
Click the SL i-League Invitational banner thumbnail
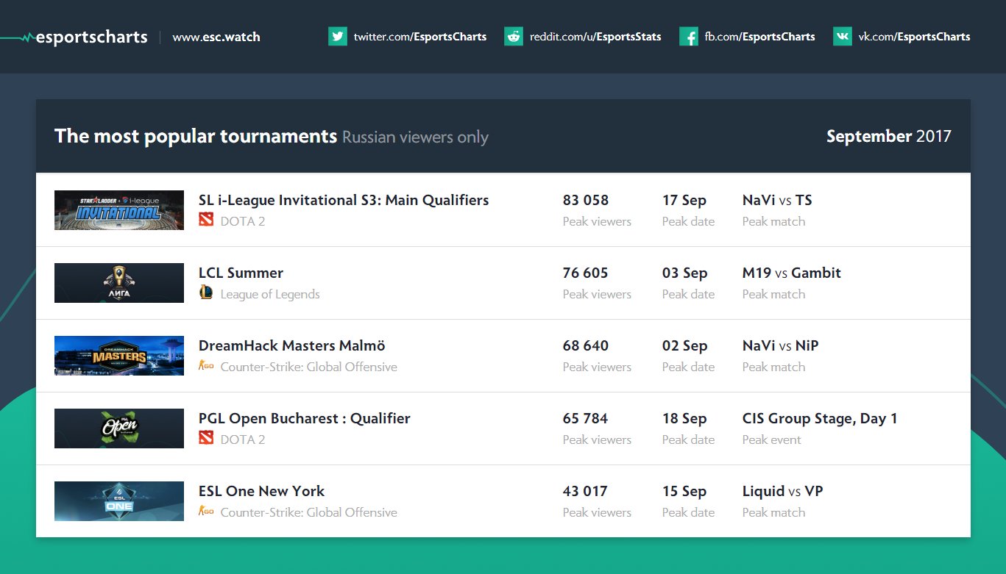tap(119, 210)
